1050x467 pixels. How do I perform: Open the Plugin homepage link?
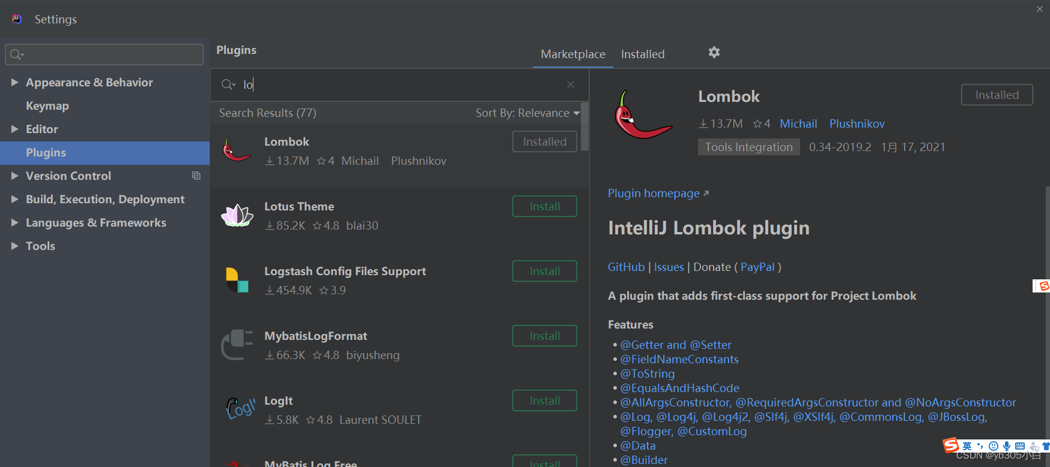658,193
